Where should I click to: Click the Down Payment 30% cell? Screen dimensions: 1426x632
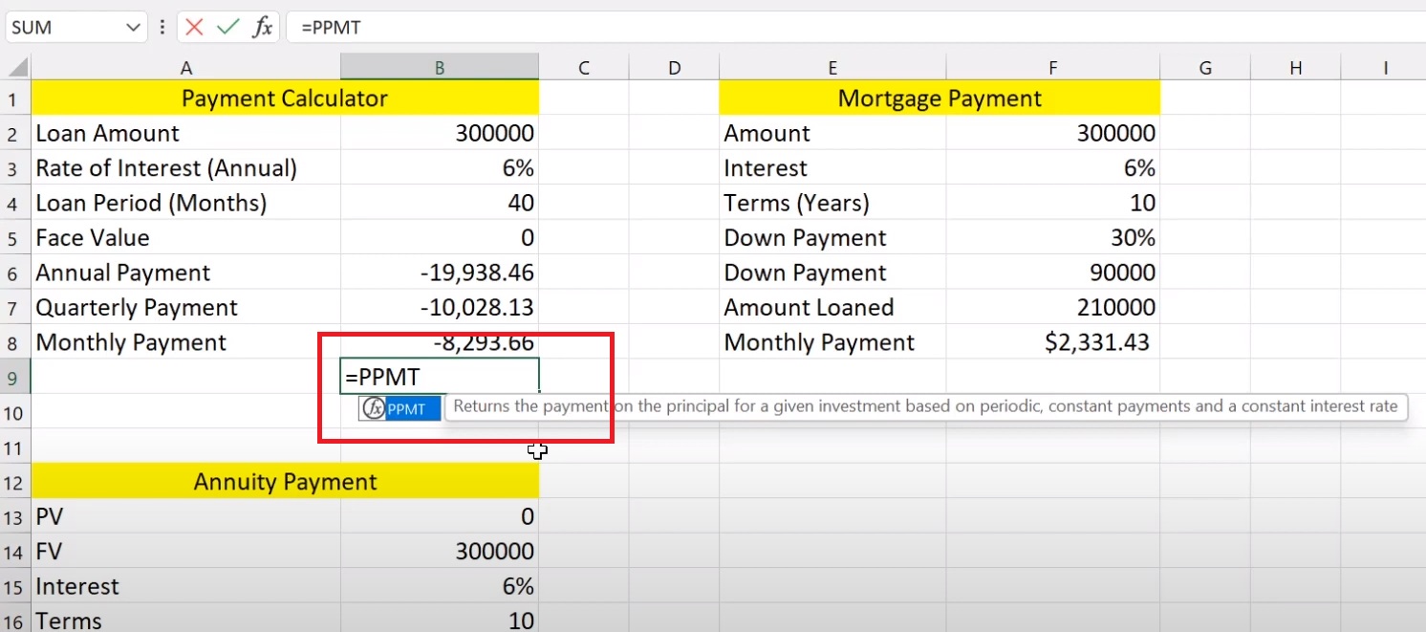(x=1052, y=237)
